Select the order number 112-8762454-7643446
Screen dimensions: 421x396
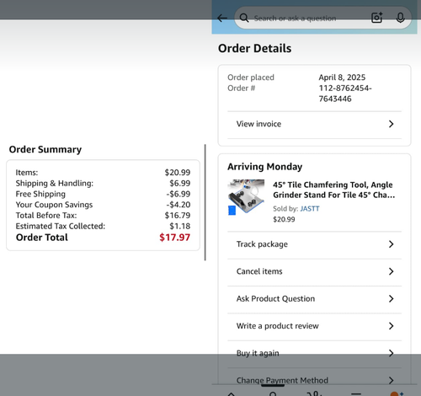[x=345, y=94]
